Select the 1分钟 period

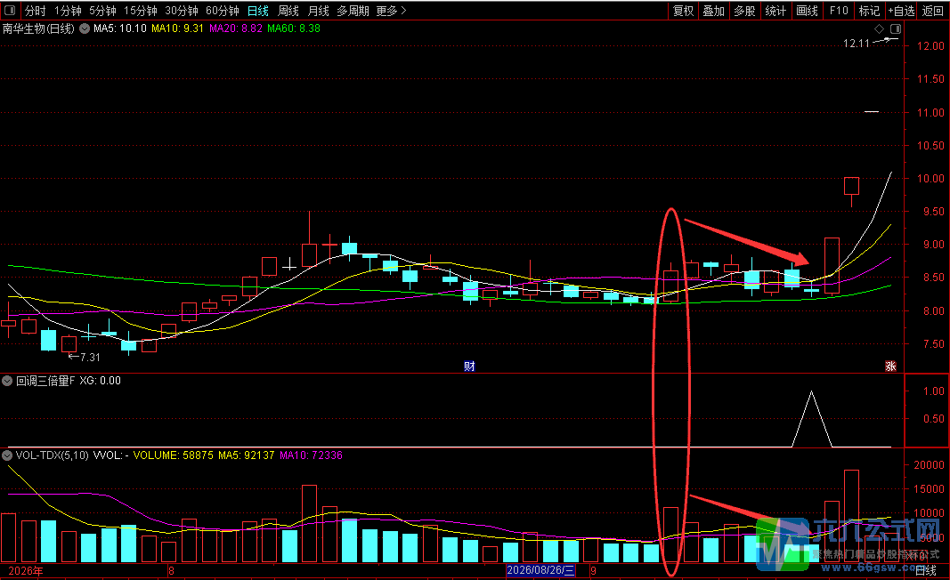[68, 11]
